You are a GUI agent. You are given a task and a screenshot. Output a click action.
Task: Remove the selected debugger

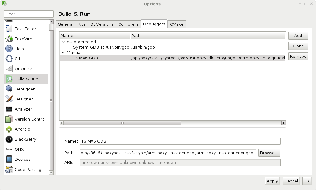click(x=298, y=57)
